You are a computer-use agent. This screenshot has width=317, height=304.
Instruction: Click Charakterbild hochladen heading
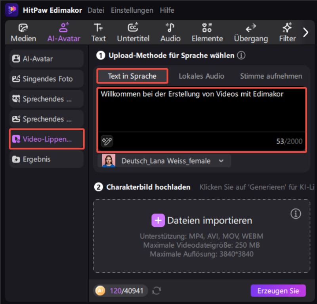[x=148, y=187]
